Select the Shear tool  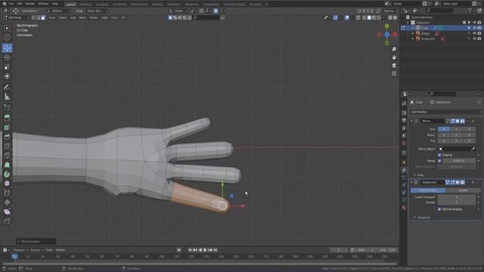(7, 212)
